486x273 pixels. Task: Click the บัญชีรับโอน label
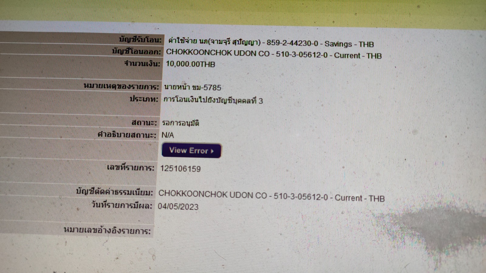140,39
